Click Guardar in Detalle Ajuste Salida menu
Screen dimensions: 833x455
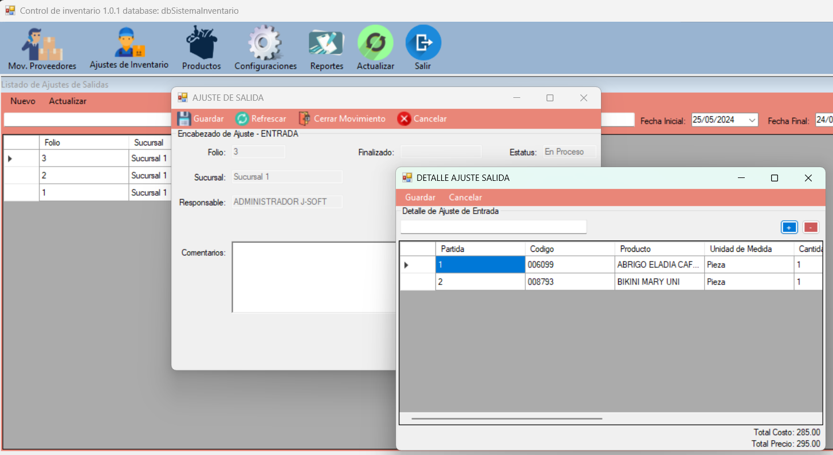click(x=420, y=197)
